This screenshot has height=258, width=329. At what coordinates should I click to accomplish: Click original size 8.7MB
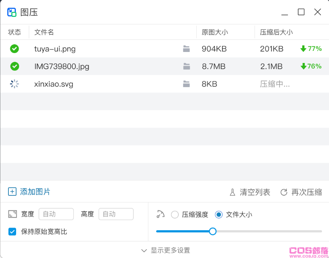coord(214,67)
